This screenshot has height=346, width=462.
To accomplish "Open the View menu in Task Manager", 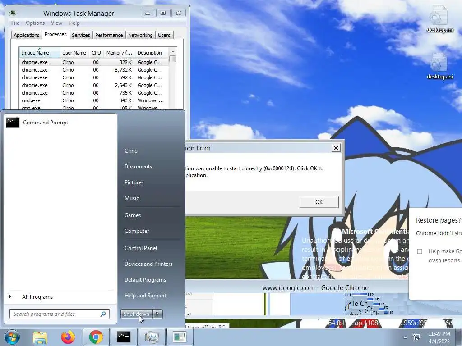I will pyautogui.click(x=56, y=23).
